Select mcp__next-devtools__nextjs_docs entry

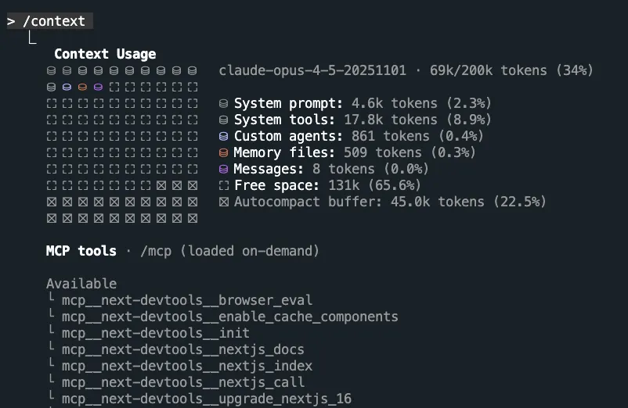pyautogui.click(x=183, y=349)
